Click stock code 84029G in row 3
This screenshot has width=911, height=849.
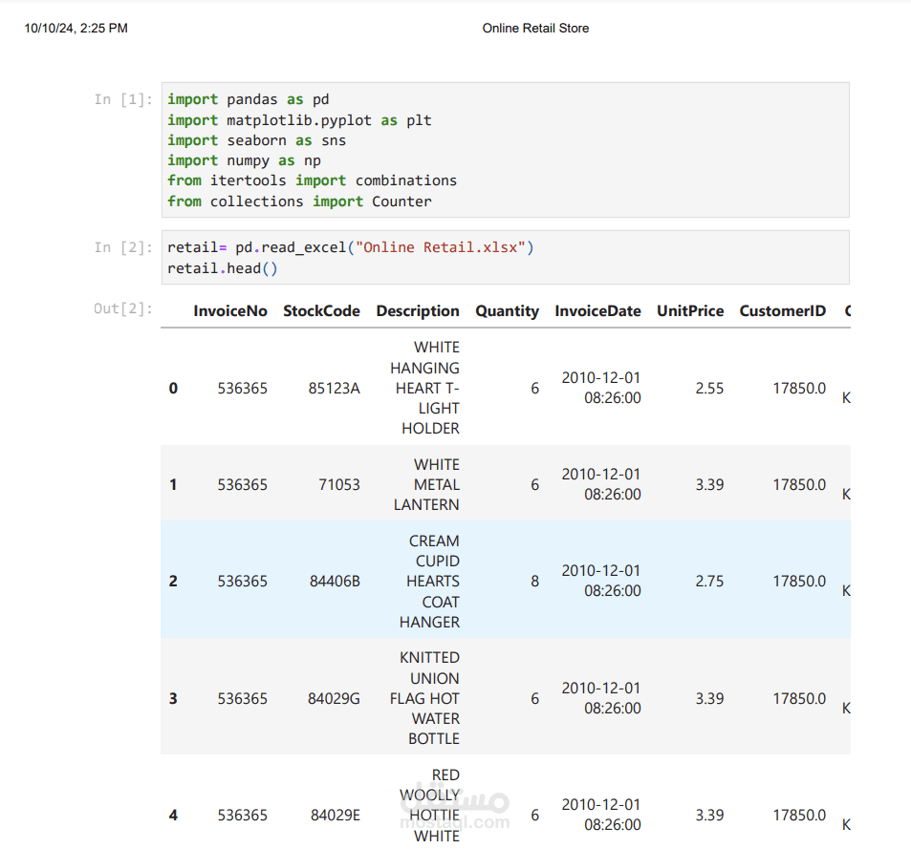click(334, 699)
